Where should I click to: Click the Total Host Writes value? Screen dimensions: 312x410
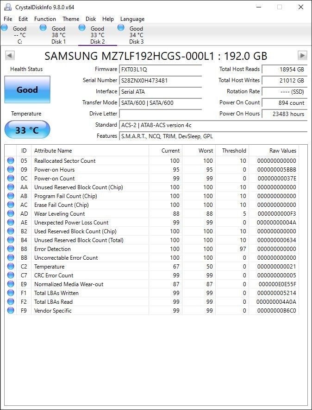click(x=285, y=81)
